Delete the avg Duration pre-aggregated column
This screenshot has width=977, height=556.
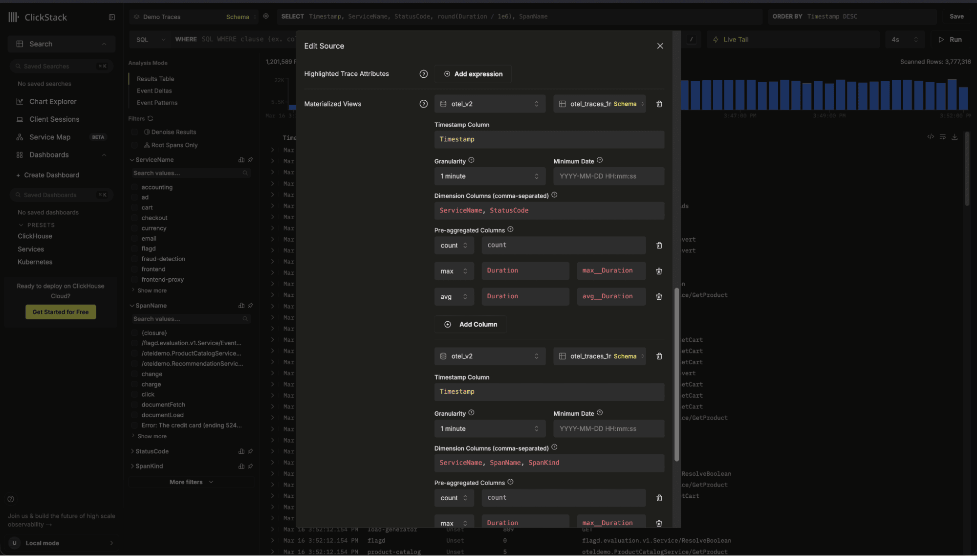(x=659, y=297)
